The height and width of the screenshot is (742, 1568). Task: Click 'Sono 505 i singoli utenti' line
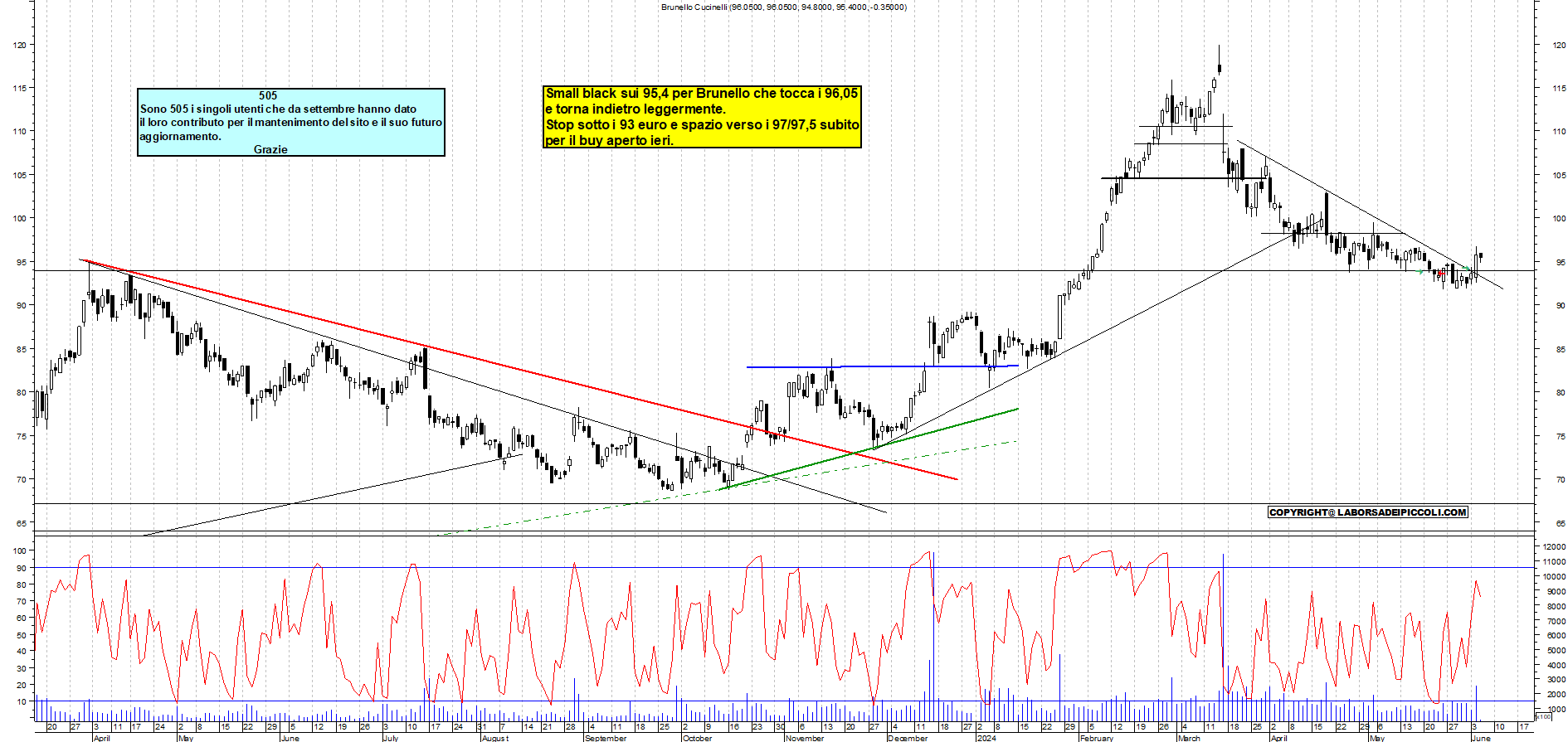click(278, 109)
